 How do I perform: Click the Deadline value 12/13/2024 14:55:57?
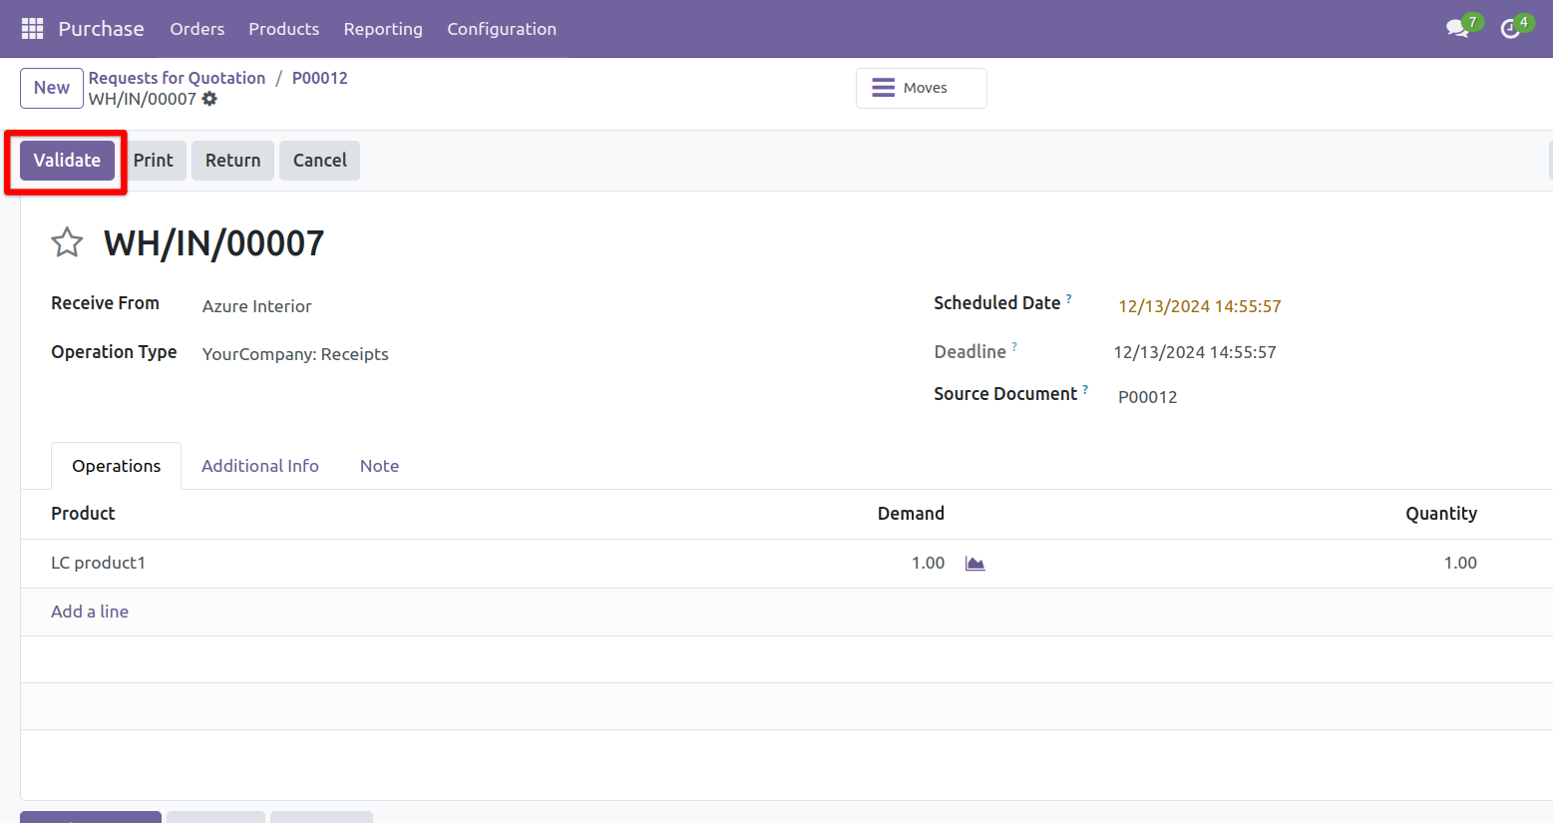coord(1195,352)
